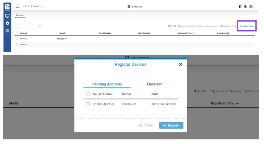The height and width of the screenshot is (144, 264).
Task: Click Serial Number header in top table
Action: (x=105, y=33)
